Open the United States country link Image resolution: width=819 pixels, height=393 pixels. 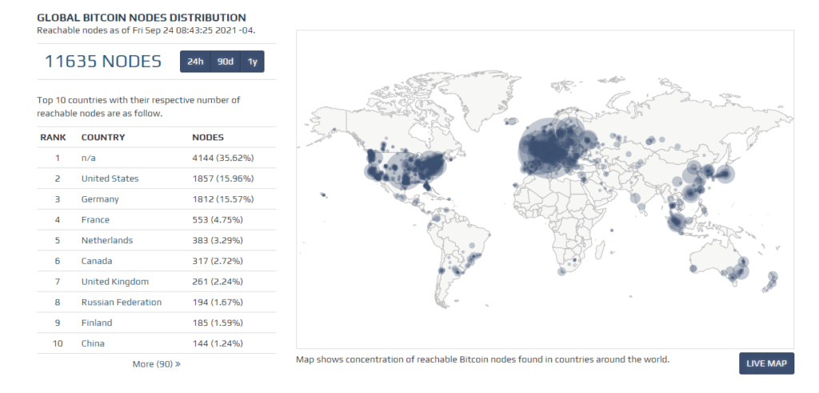pos(110,178)
